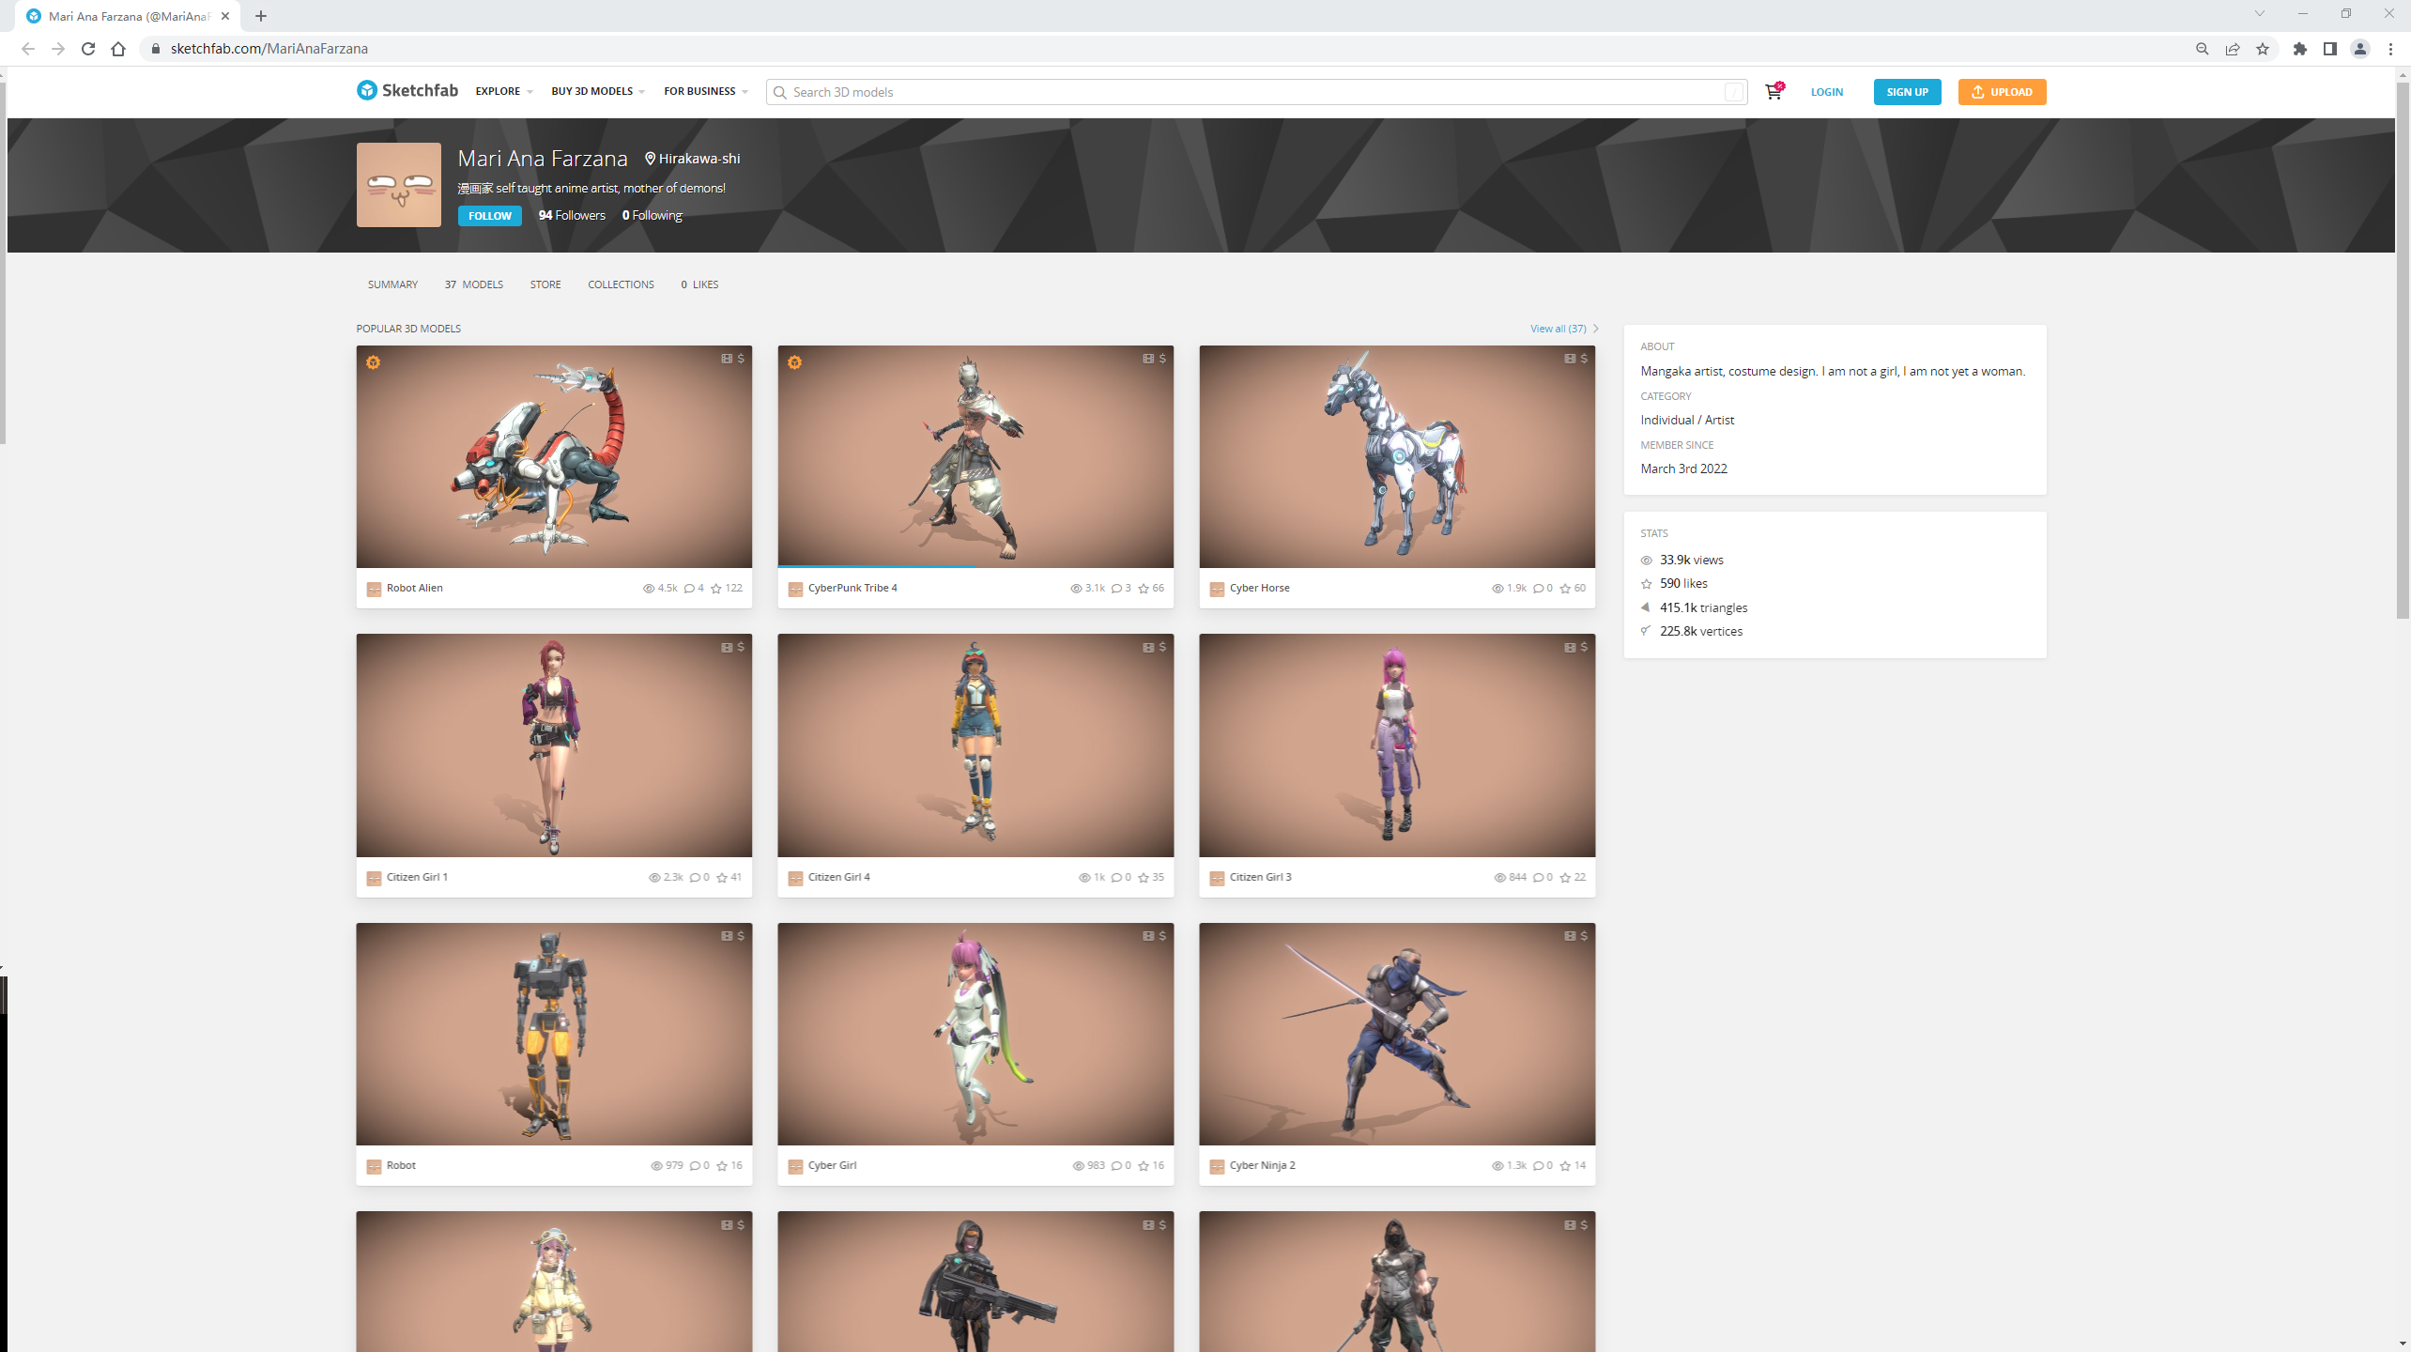Open the Cyber Ninja 2 thumbnail

pos(1396,1034)
